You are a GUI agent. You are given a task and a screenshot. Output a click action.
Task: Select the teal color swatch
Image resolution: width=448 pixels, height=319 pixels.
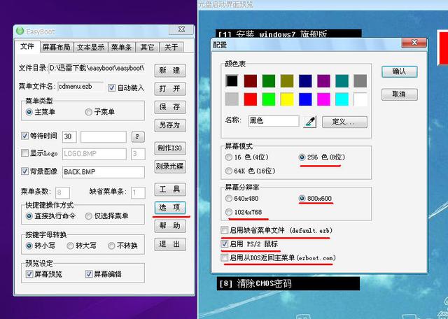pos(342,81)
